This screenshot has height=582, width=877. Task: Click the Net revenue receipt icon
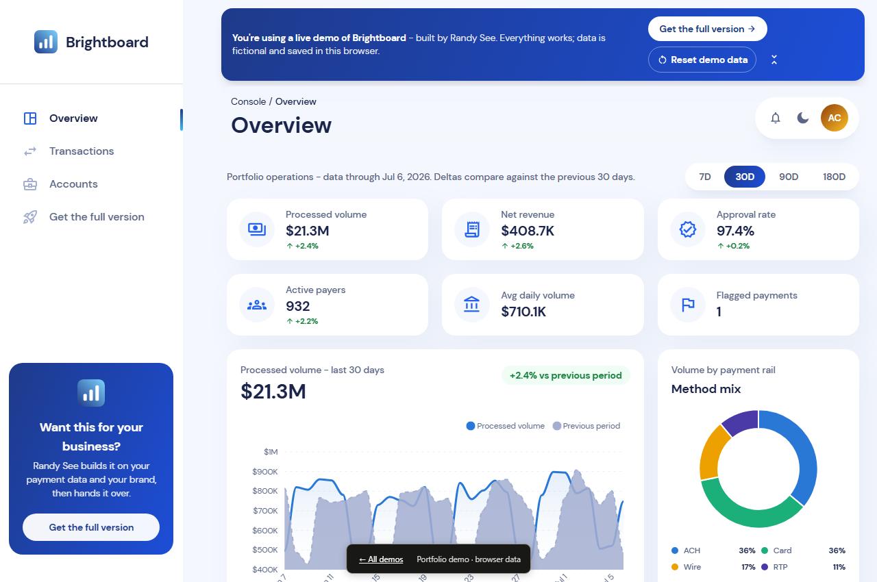pos(472,229)
